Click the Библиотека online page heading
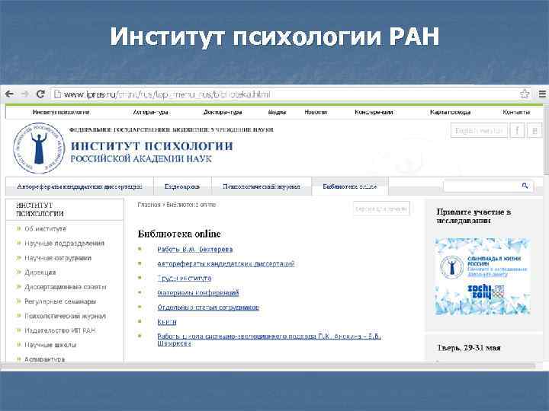 point(179,234)
